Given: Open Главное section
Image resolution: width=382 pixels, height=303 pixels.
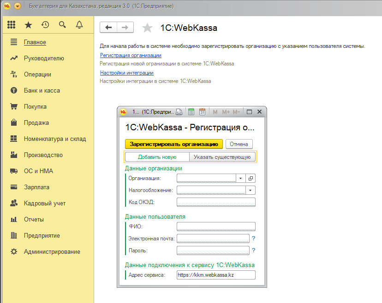Looking at the screenshot, I should click(35, 42).
